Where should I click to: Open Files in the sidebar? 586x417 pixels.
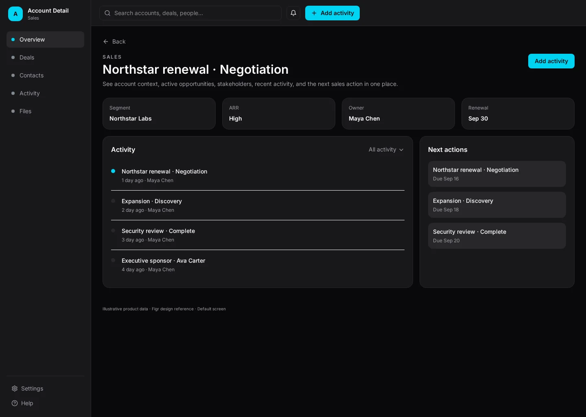(45, 111)
